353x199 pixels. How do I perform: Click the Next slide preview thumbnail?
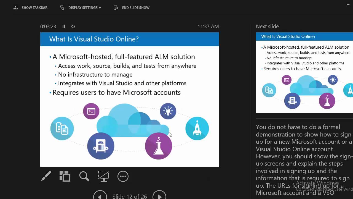tap(304, 73)
